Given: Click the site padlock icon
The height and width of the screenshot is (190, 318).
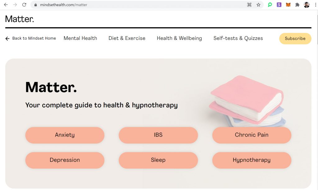Looking at the screenshot, I should (36, 5).
